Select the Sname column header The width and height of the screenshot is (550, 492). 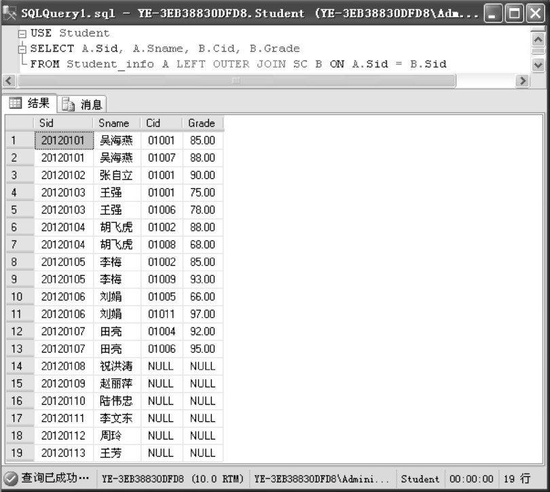pyautogui.click(x=117, y=123)
